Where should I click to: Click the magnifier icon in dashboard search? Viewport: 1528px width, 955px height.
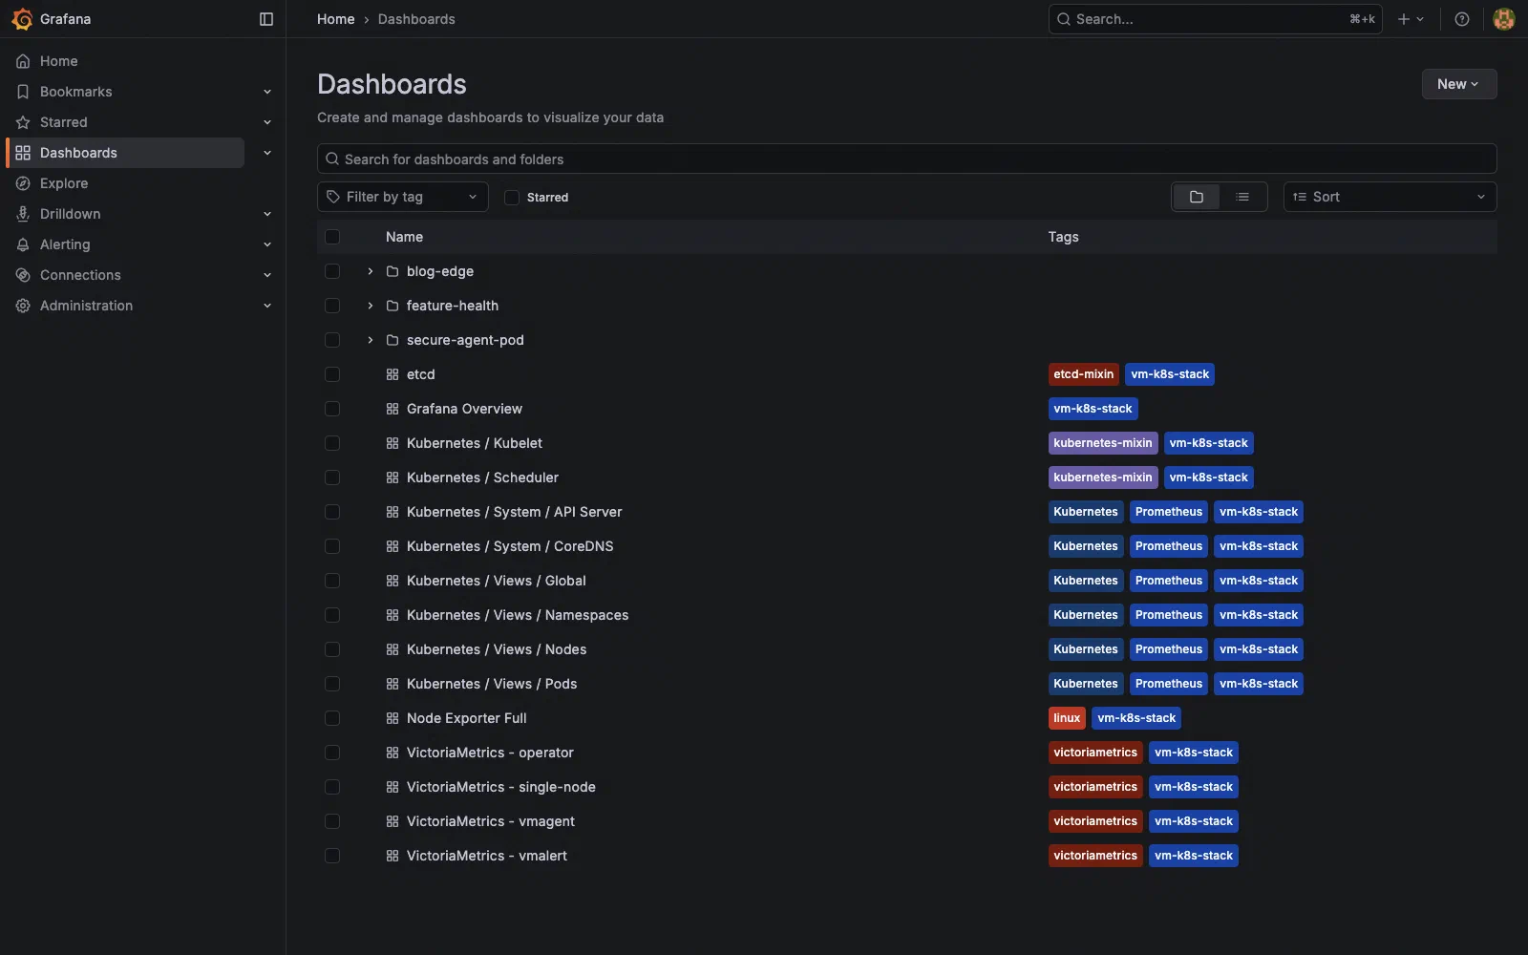click(332, 159)
